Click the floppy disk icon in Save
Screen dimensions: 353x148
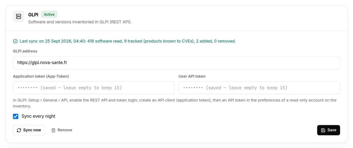click(323, 130)
